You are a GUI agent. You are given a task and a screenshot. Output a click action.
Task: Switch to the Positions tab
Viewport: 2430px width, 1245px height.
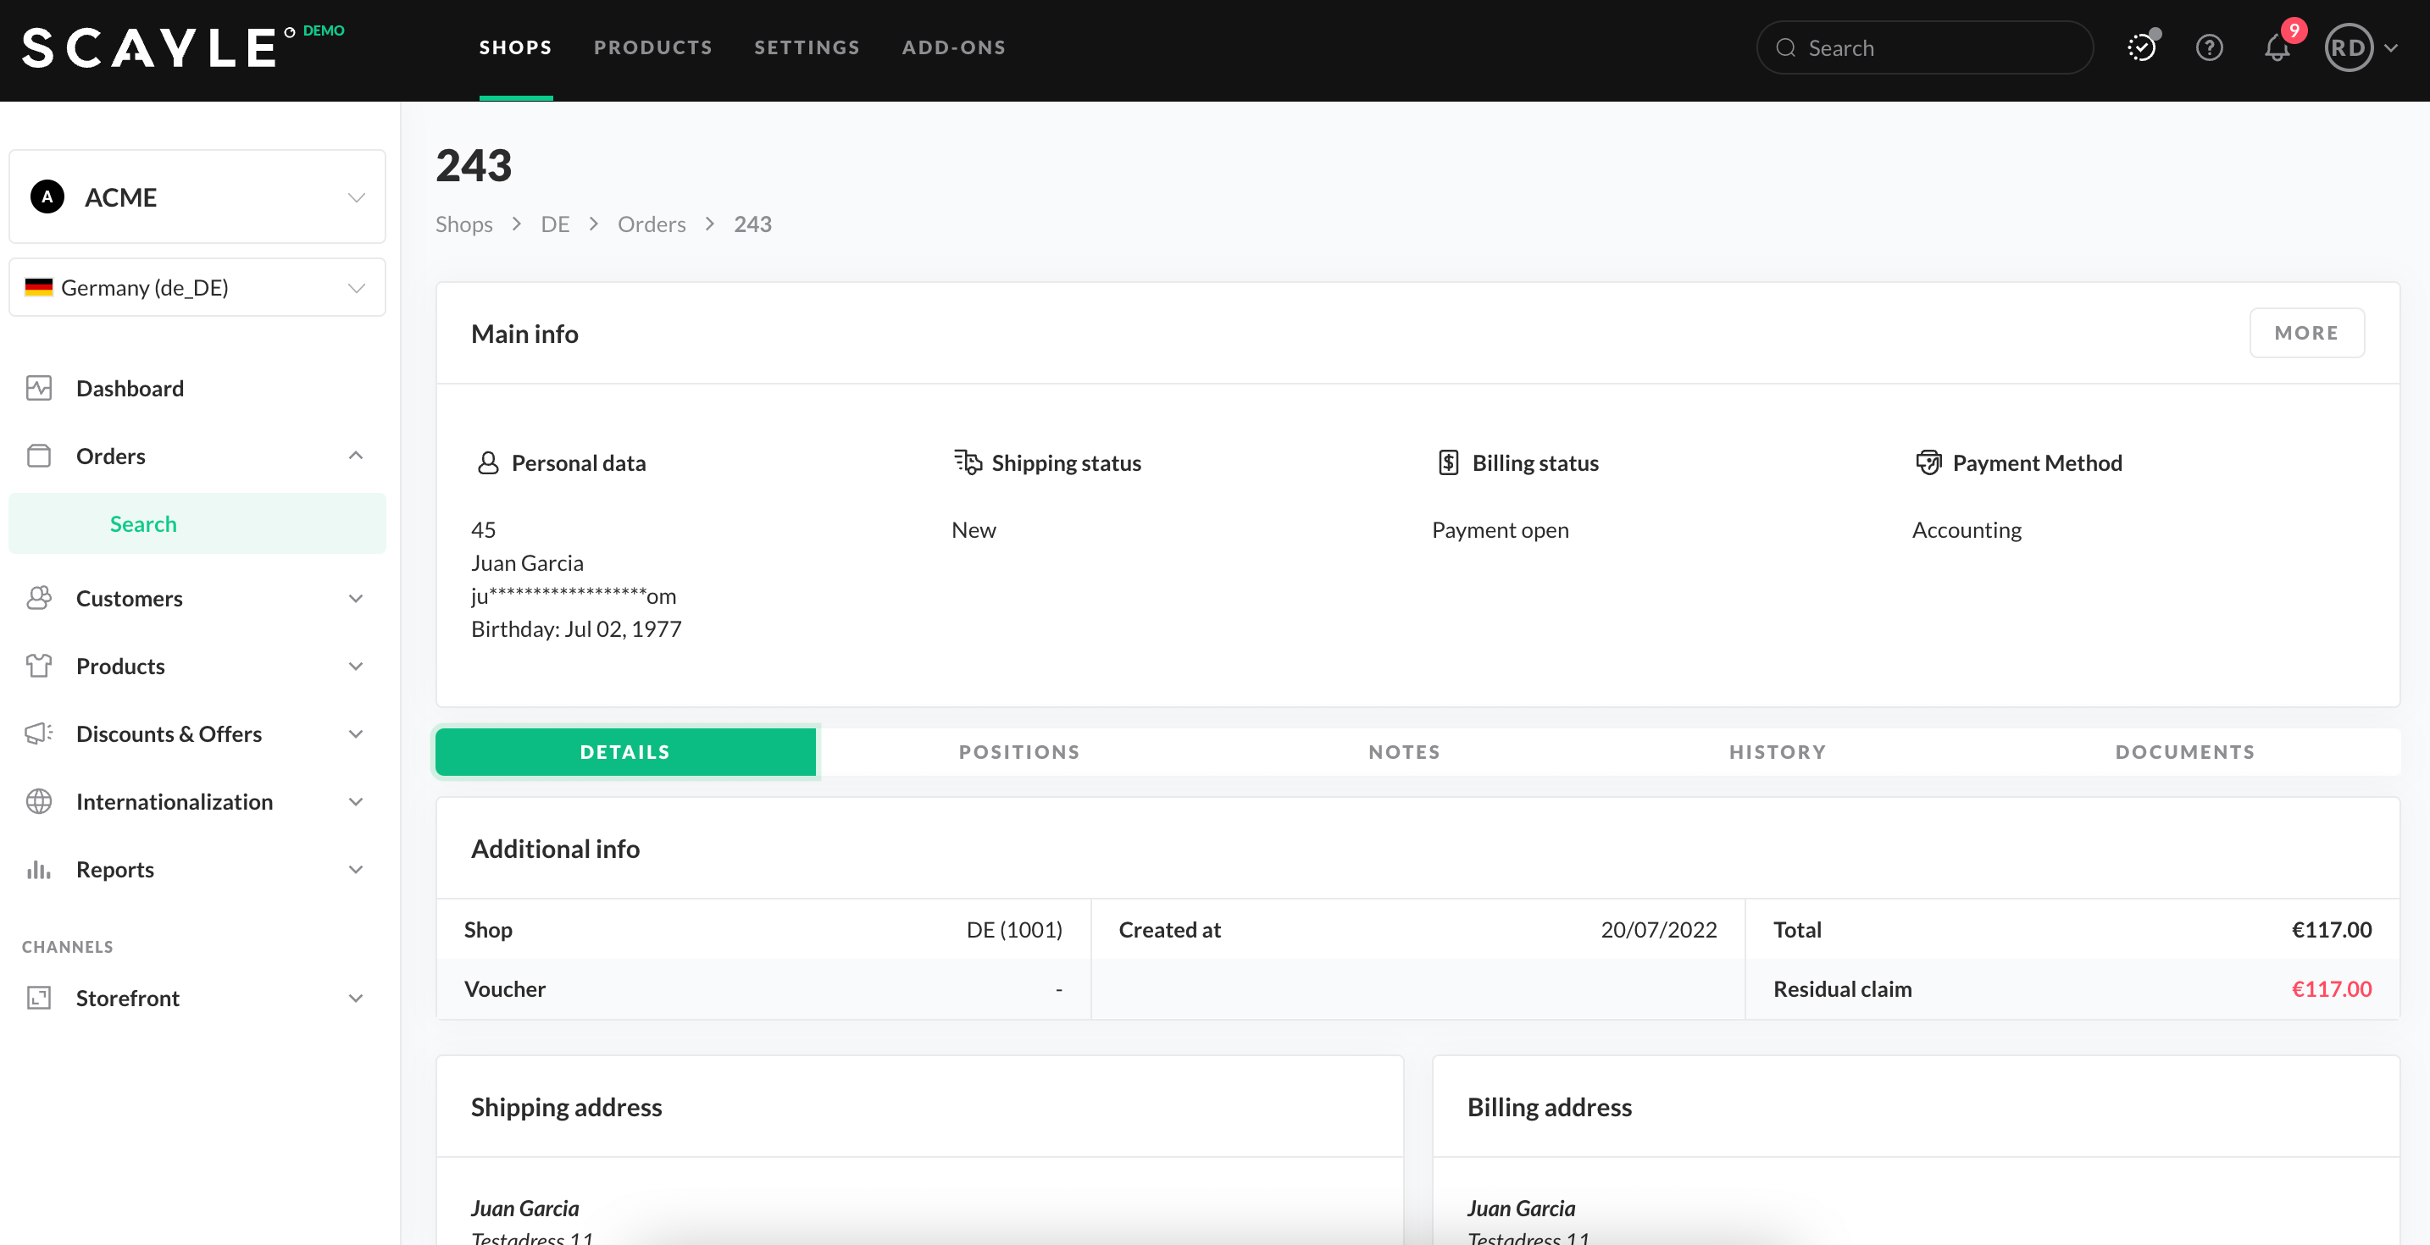click(x=1018, y=750)
